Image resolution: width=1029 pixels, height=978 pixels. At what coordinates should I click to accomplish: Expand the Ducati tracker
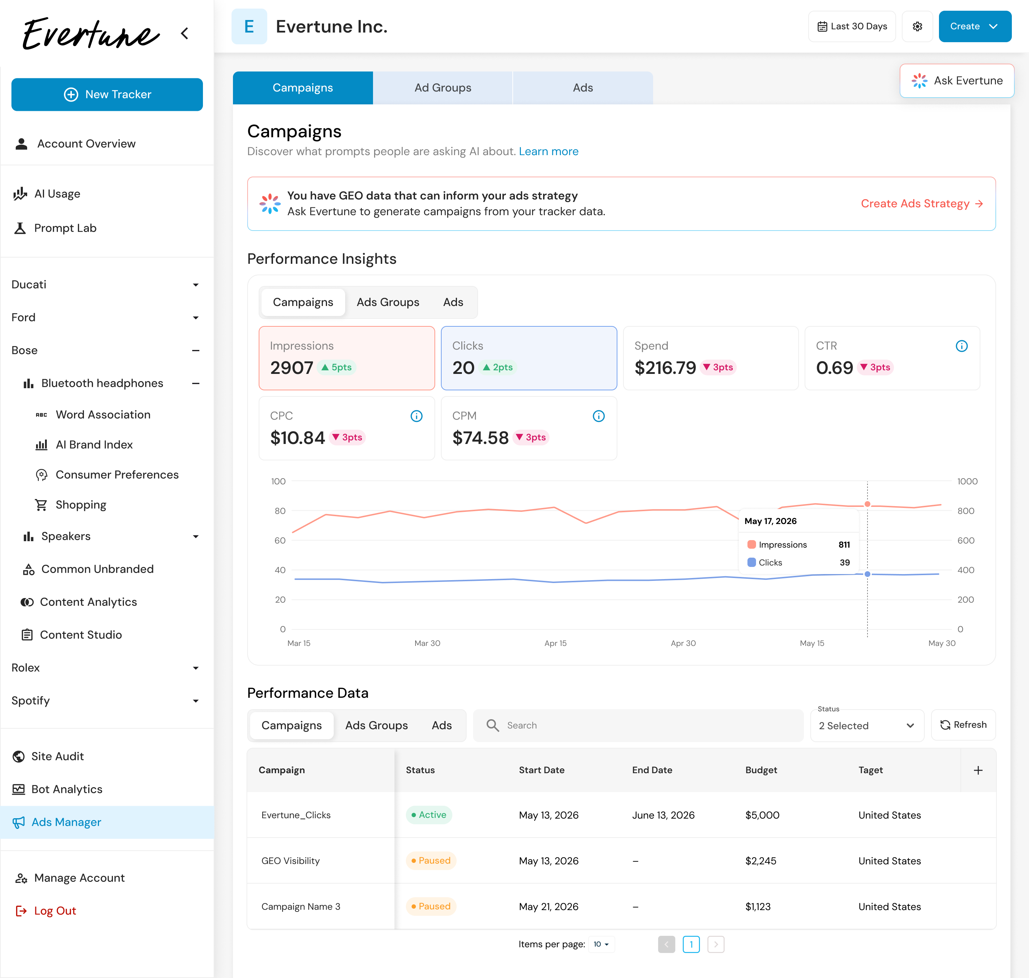click(x=196, y=285)
